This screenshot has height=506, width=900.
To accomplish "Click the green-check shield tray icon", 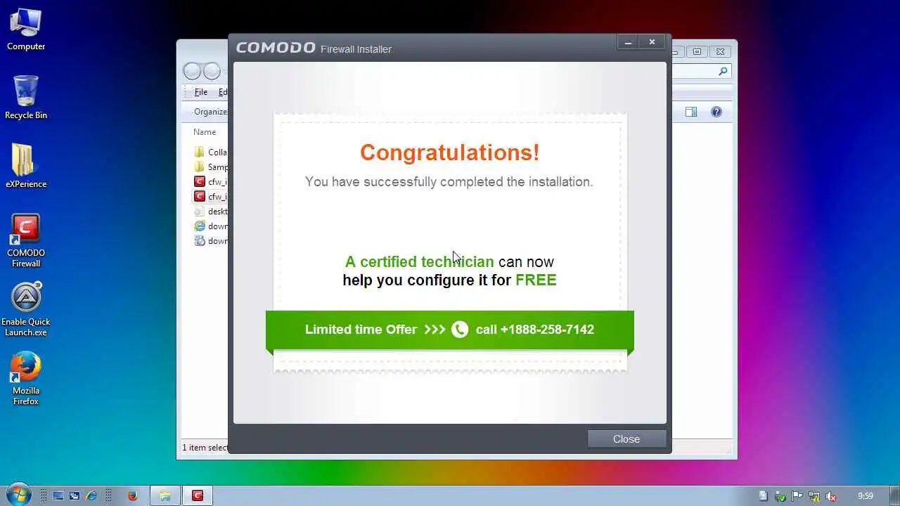I will tap(780, 495).
